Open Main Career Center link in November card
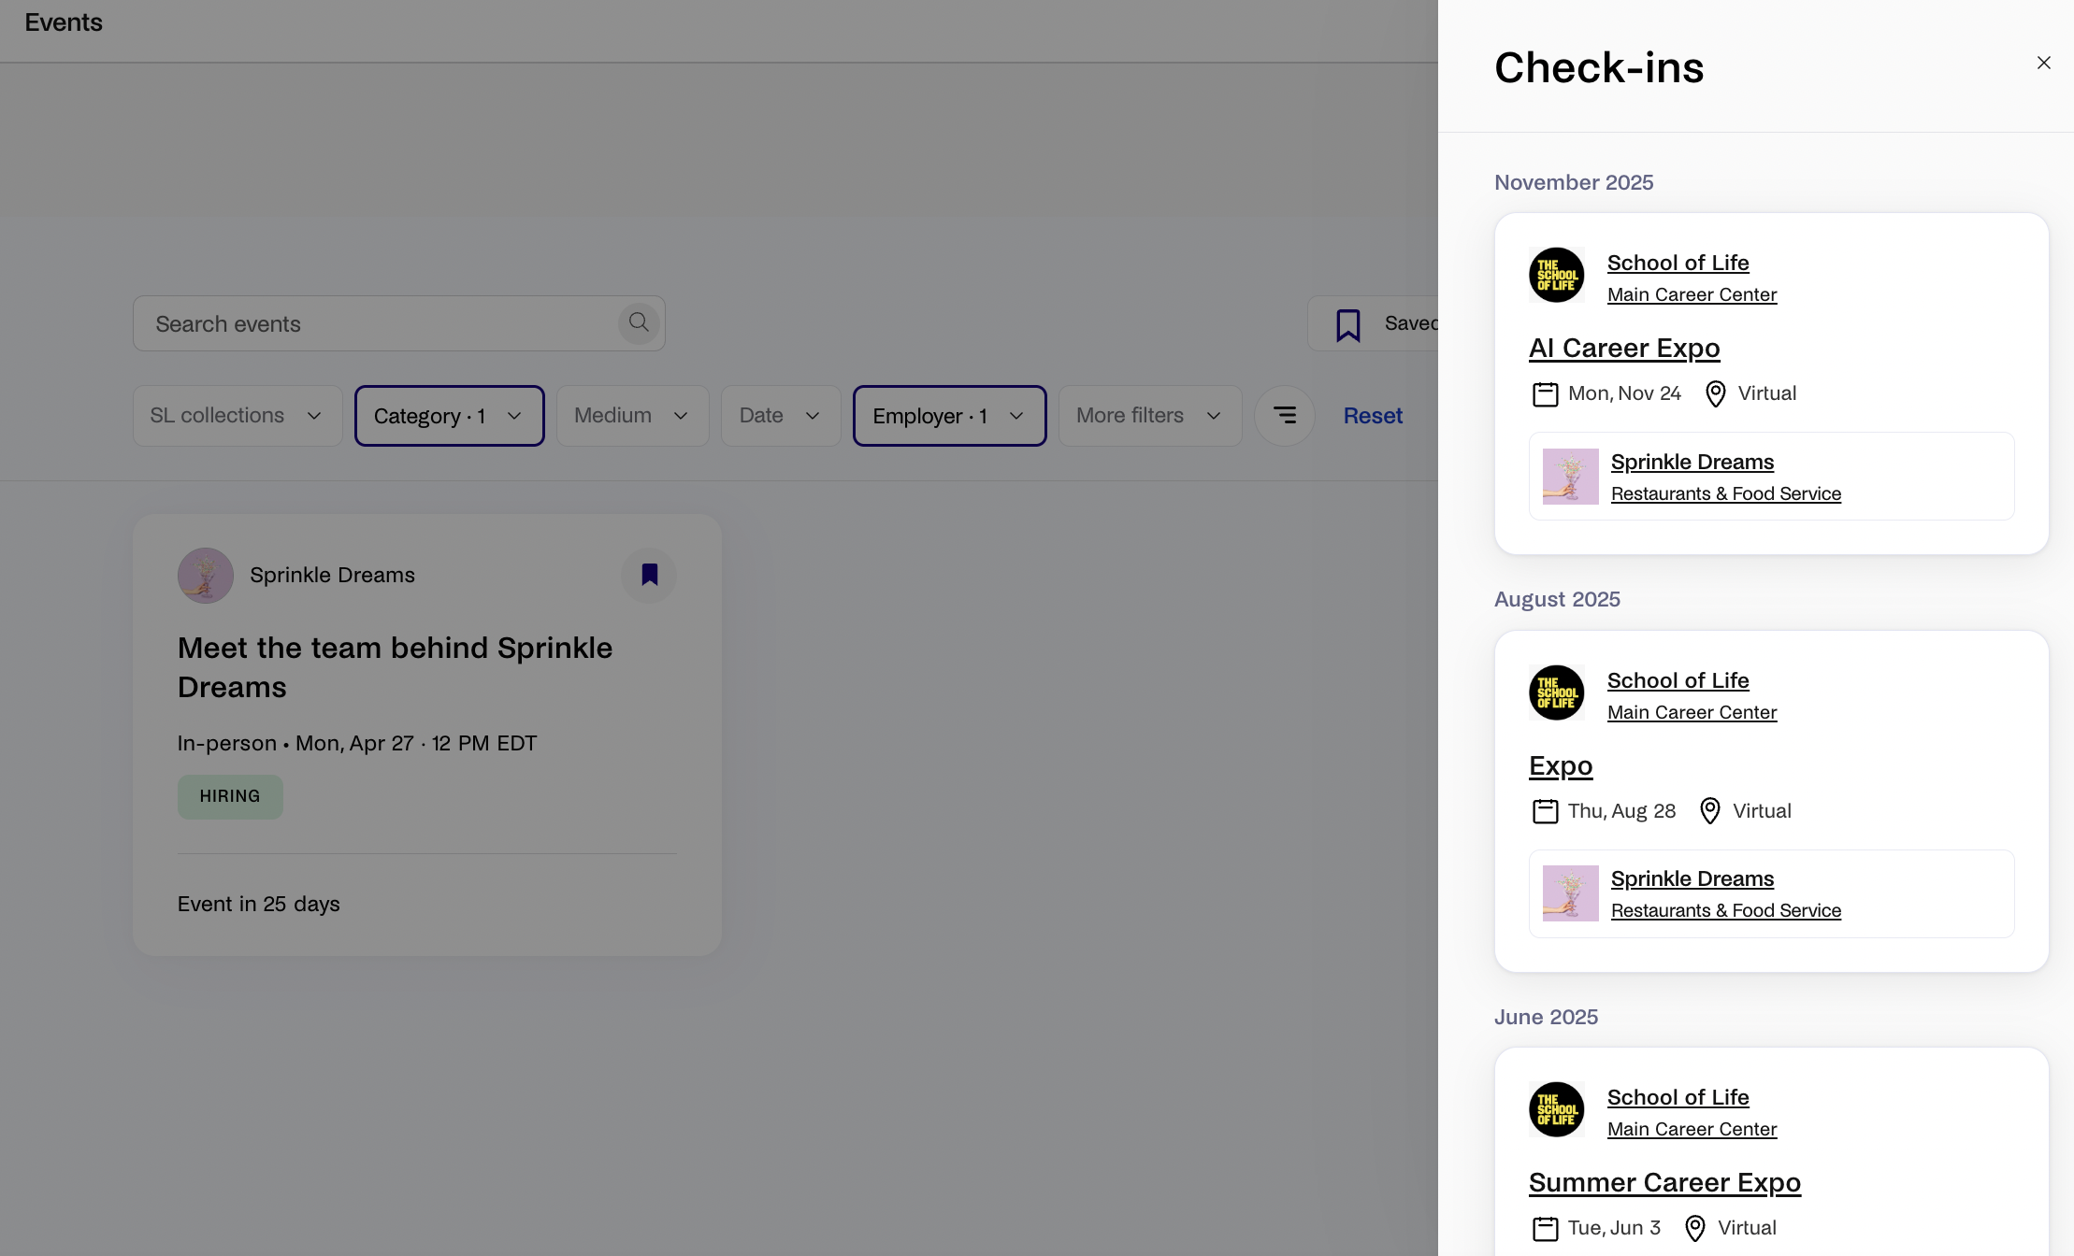The height and width of the screenshot is (1256, 2074). click(x=1692, y=294)
